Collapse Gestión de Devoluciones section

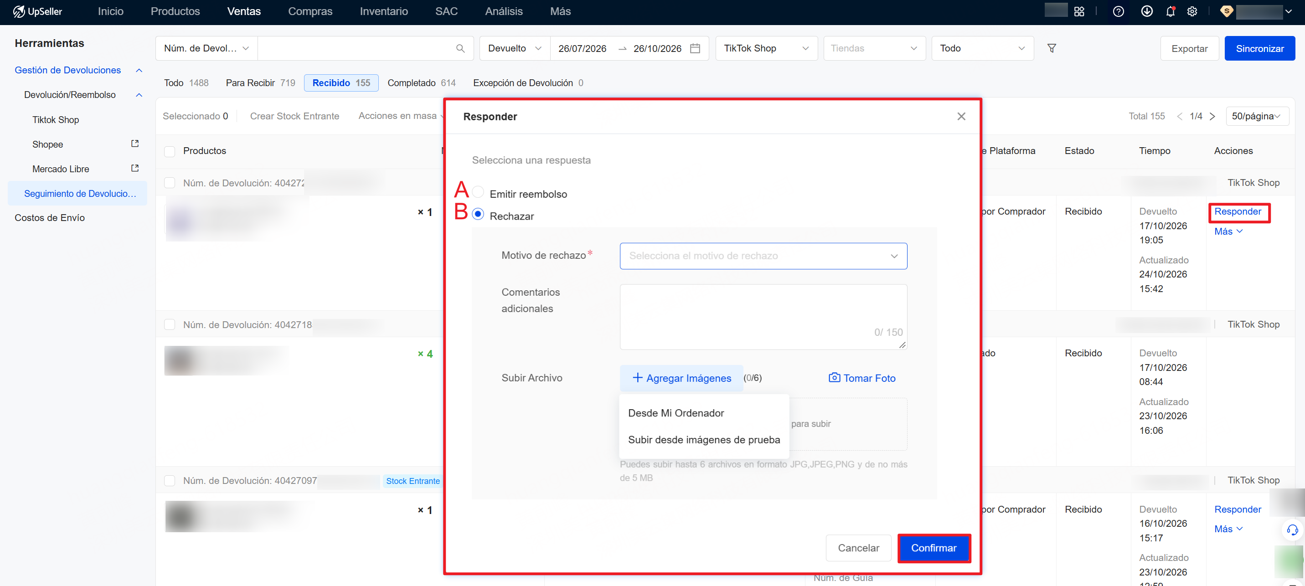pyautogui.click(x=139, y=70)
